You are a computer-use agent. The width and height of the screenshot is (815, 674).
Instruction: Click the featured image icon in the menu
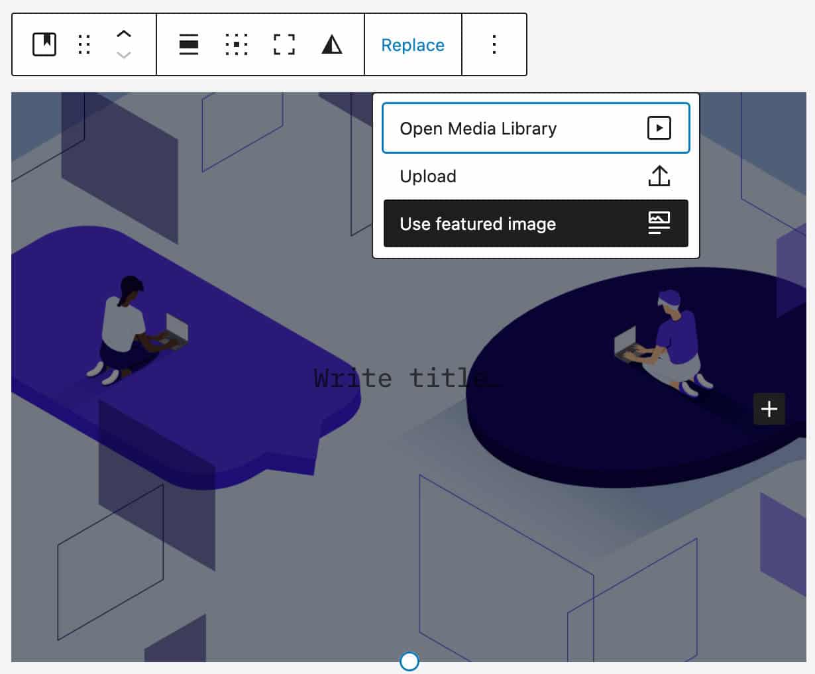[x=659, y=223]
